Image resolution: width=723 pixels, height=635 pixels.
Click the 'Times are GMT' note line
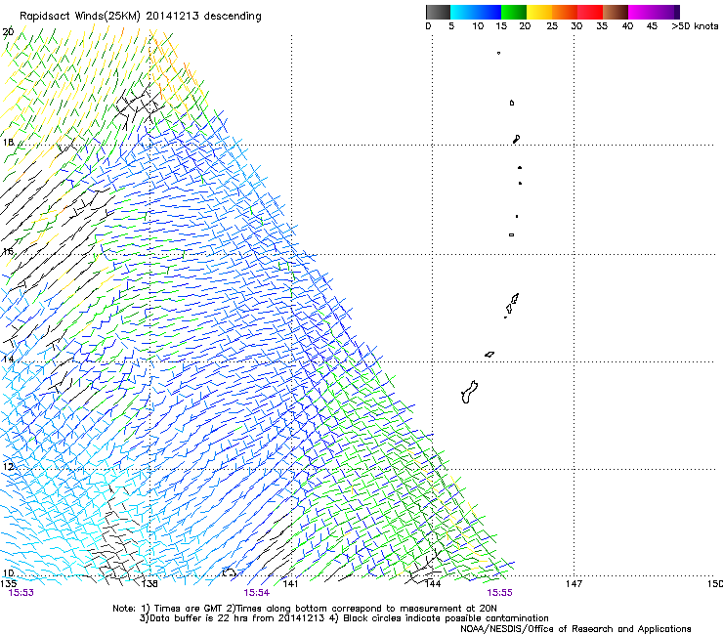coord(305,609)
